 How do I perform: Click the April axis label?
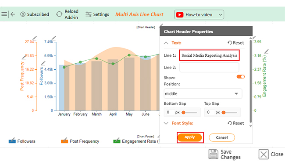coord(113,114)
